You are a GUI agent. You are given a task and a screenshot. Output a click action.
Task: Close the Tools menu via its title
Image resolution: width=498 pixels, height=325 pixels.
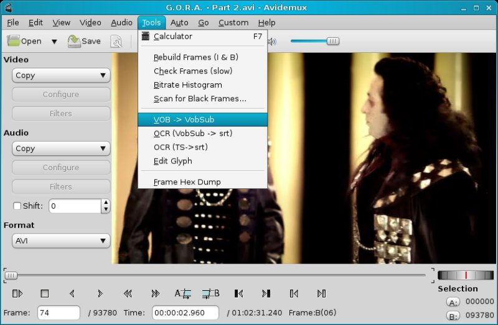coord(151,23)
